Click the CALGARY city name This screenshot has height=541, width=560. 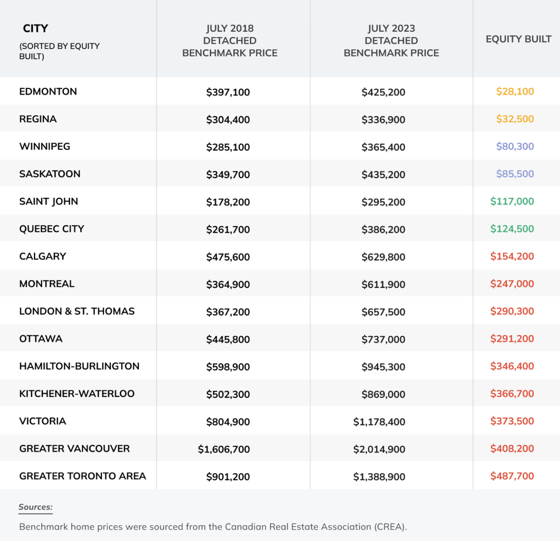[x=42, y=256]
